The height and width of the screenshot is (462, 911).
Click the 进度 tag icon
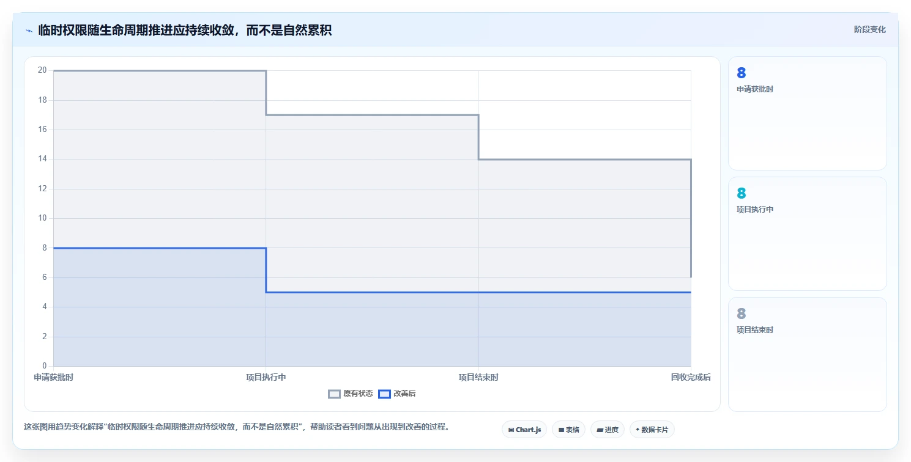point(600,430)
